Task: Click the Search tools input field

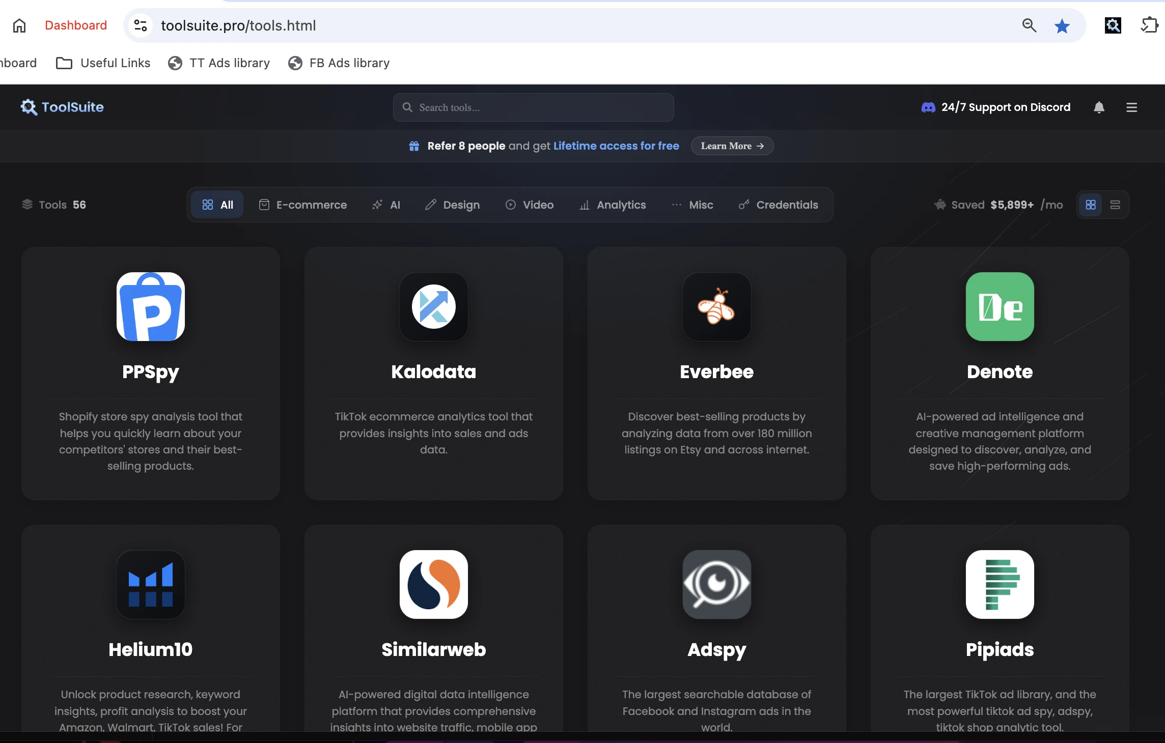Action: click(533, 107)
